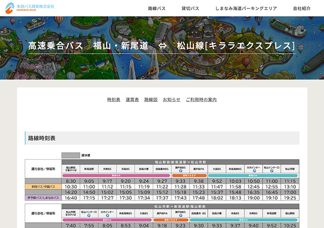Click the 15:48 time cell
This screenshot has height=228, width=324.
click(235, 192)
